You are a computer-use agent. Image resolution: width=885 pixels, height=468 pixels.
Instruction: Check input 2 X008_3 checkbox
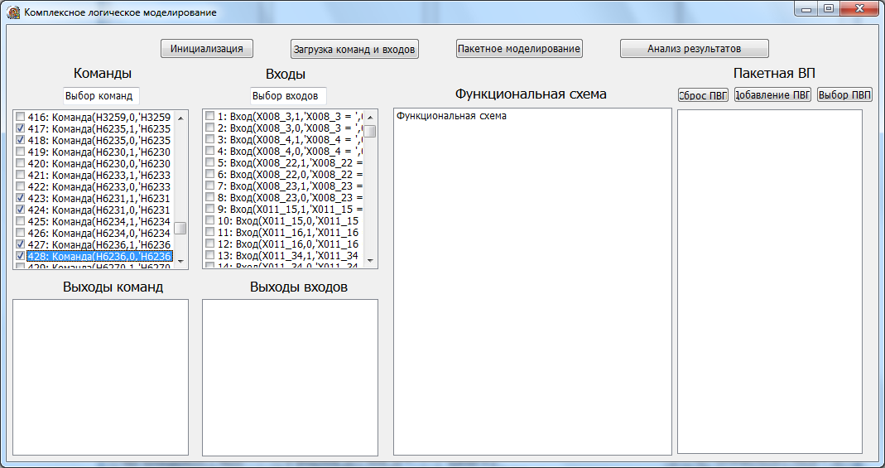(210, 127)
